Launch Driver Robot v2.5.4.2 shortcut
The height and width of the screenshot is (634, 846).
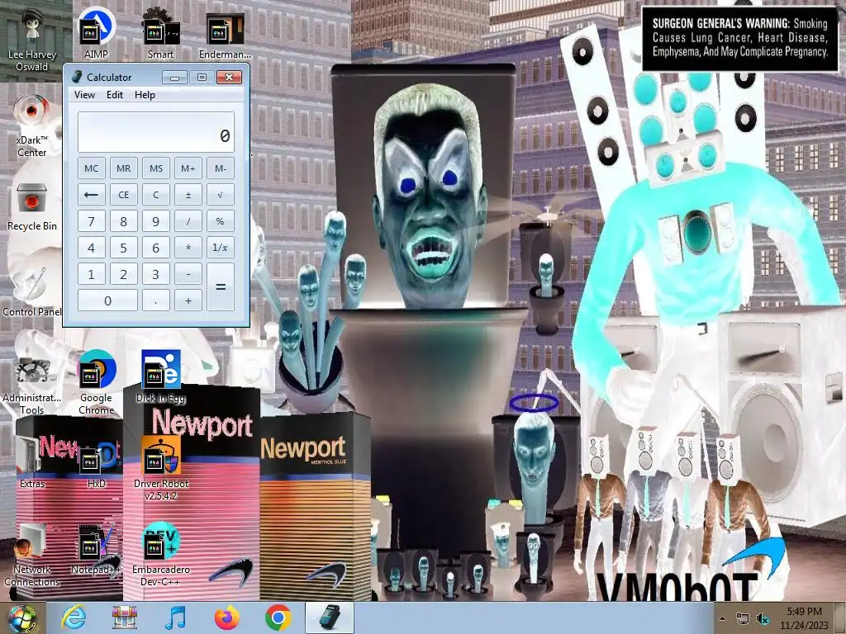161,468
